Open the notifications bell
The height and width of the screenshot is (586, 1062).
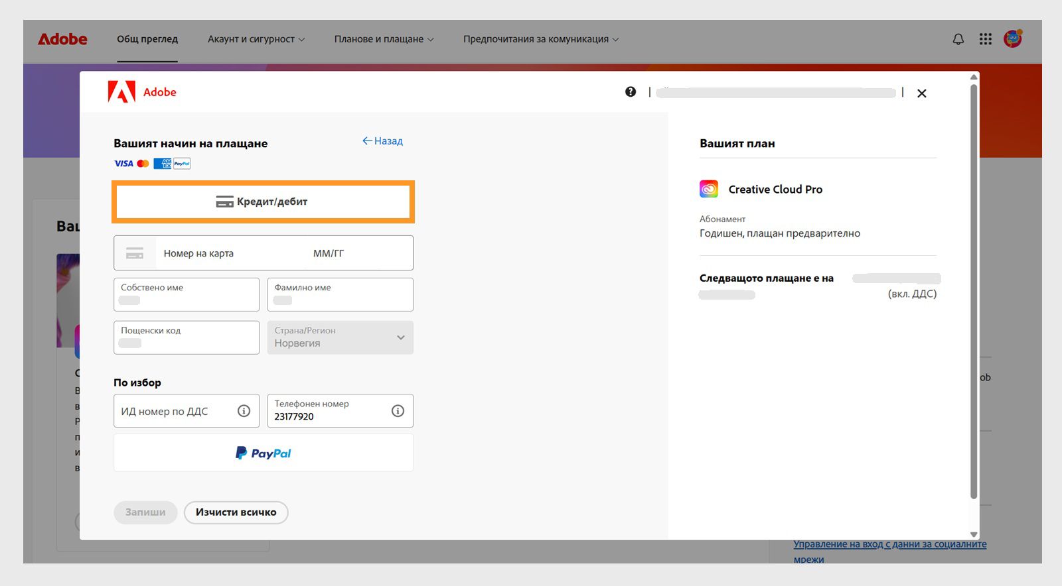[x=958, y=39]
